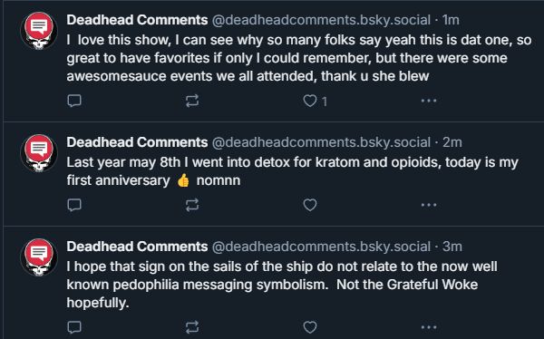Open the 1m timestamp link
Image resolution: width=544 pixels, height=339 pixels.
pos(451,20)
